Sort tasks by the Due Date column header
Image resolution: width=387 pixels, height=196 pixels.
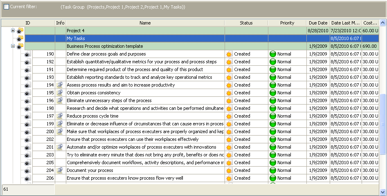[x=318, y=23]
